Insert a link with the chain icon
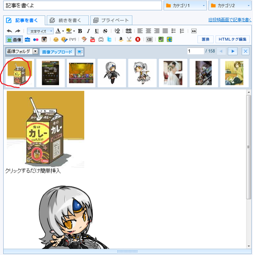The width and height of the screenshot is (253, 255). coord(129,31)
